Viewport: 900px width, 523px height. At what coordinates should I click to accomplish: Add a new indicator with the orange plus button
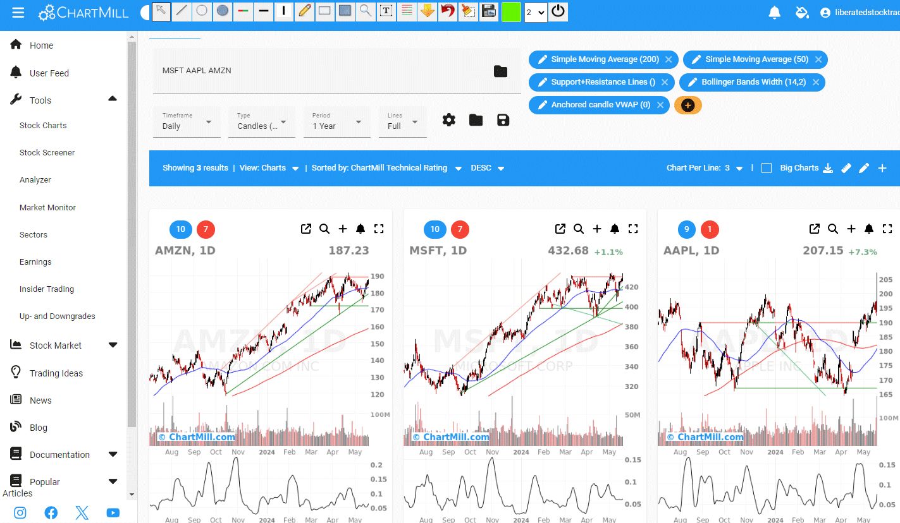tap(687, 105)
